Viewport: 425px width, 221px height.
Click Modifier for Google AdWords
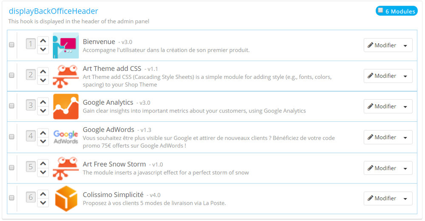point(382,137)
